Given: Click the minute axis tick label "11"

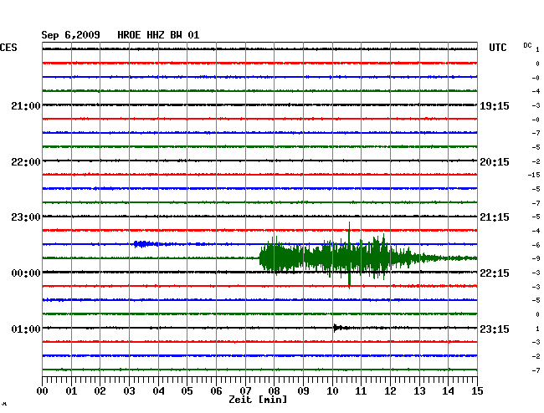Looking at the screenshot, I should click(361, 391).
